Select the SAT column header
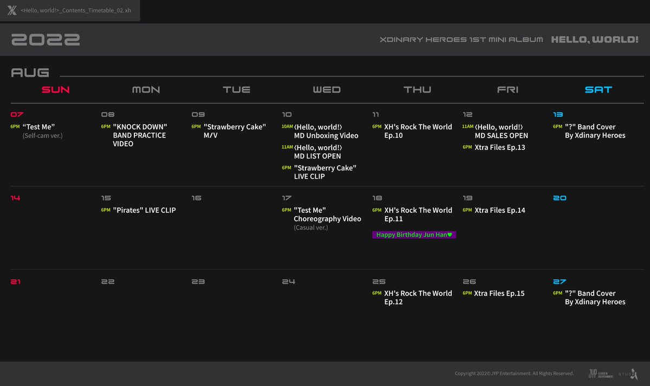This screenshot has width=650, height=386. [x=599, y=90]
